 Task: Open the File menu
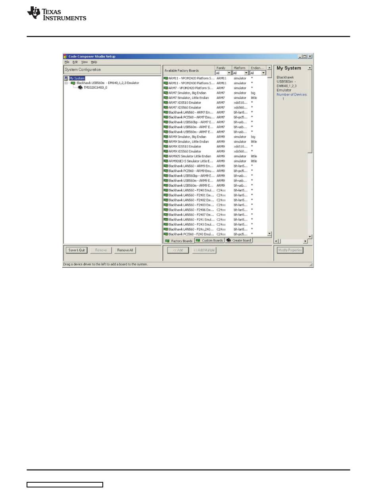coord(67,62)
